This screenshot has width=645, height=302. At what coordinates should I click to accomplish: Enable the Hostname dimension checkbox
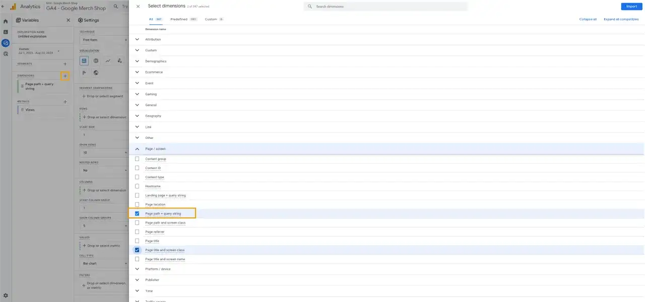(137, 186)
